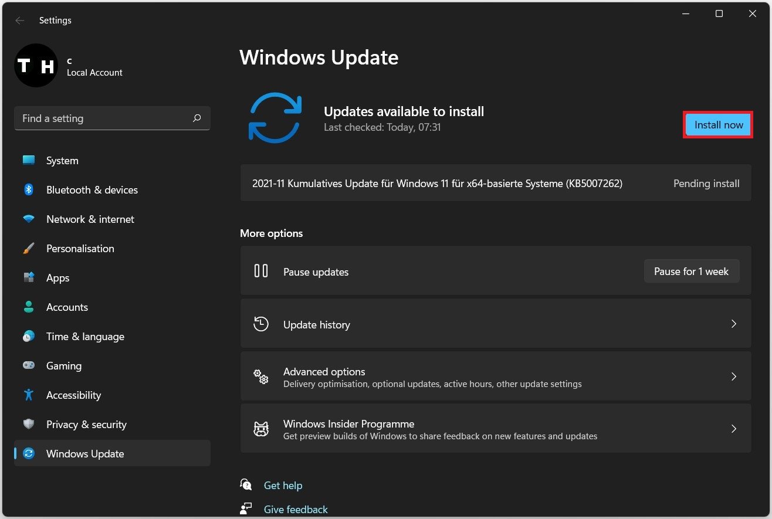Click the Get help icon
Image resolution: width=772 pixels, height=519 pixels.
[246, 485]
